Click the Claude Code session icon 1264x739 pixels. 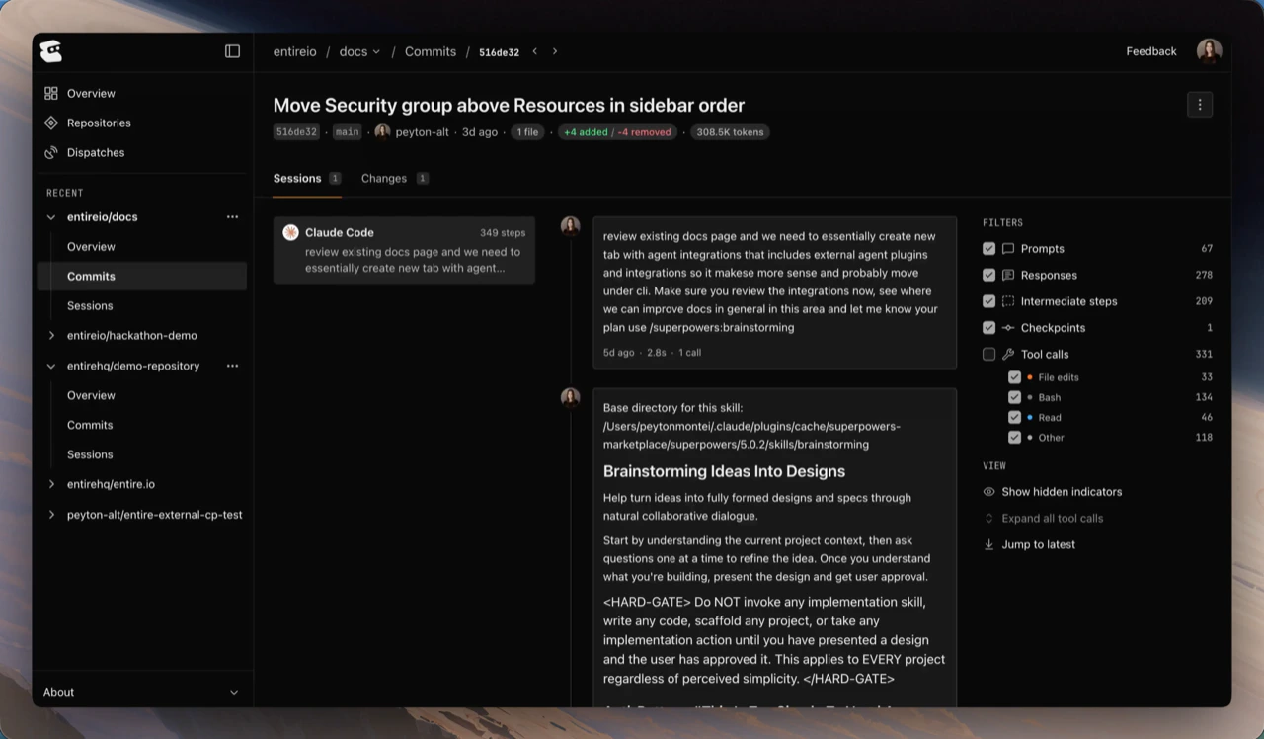pos(290,232)
